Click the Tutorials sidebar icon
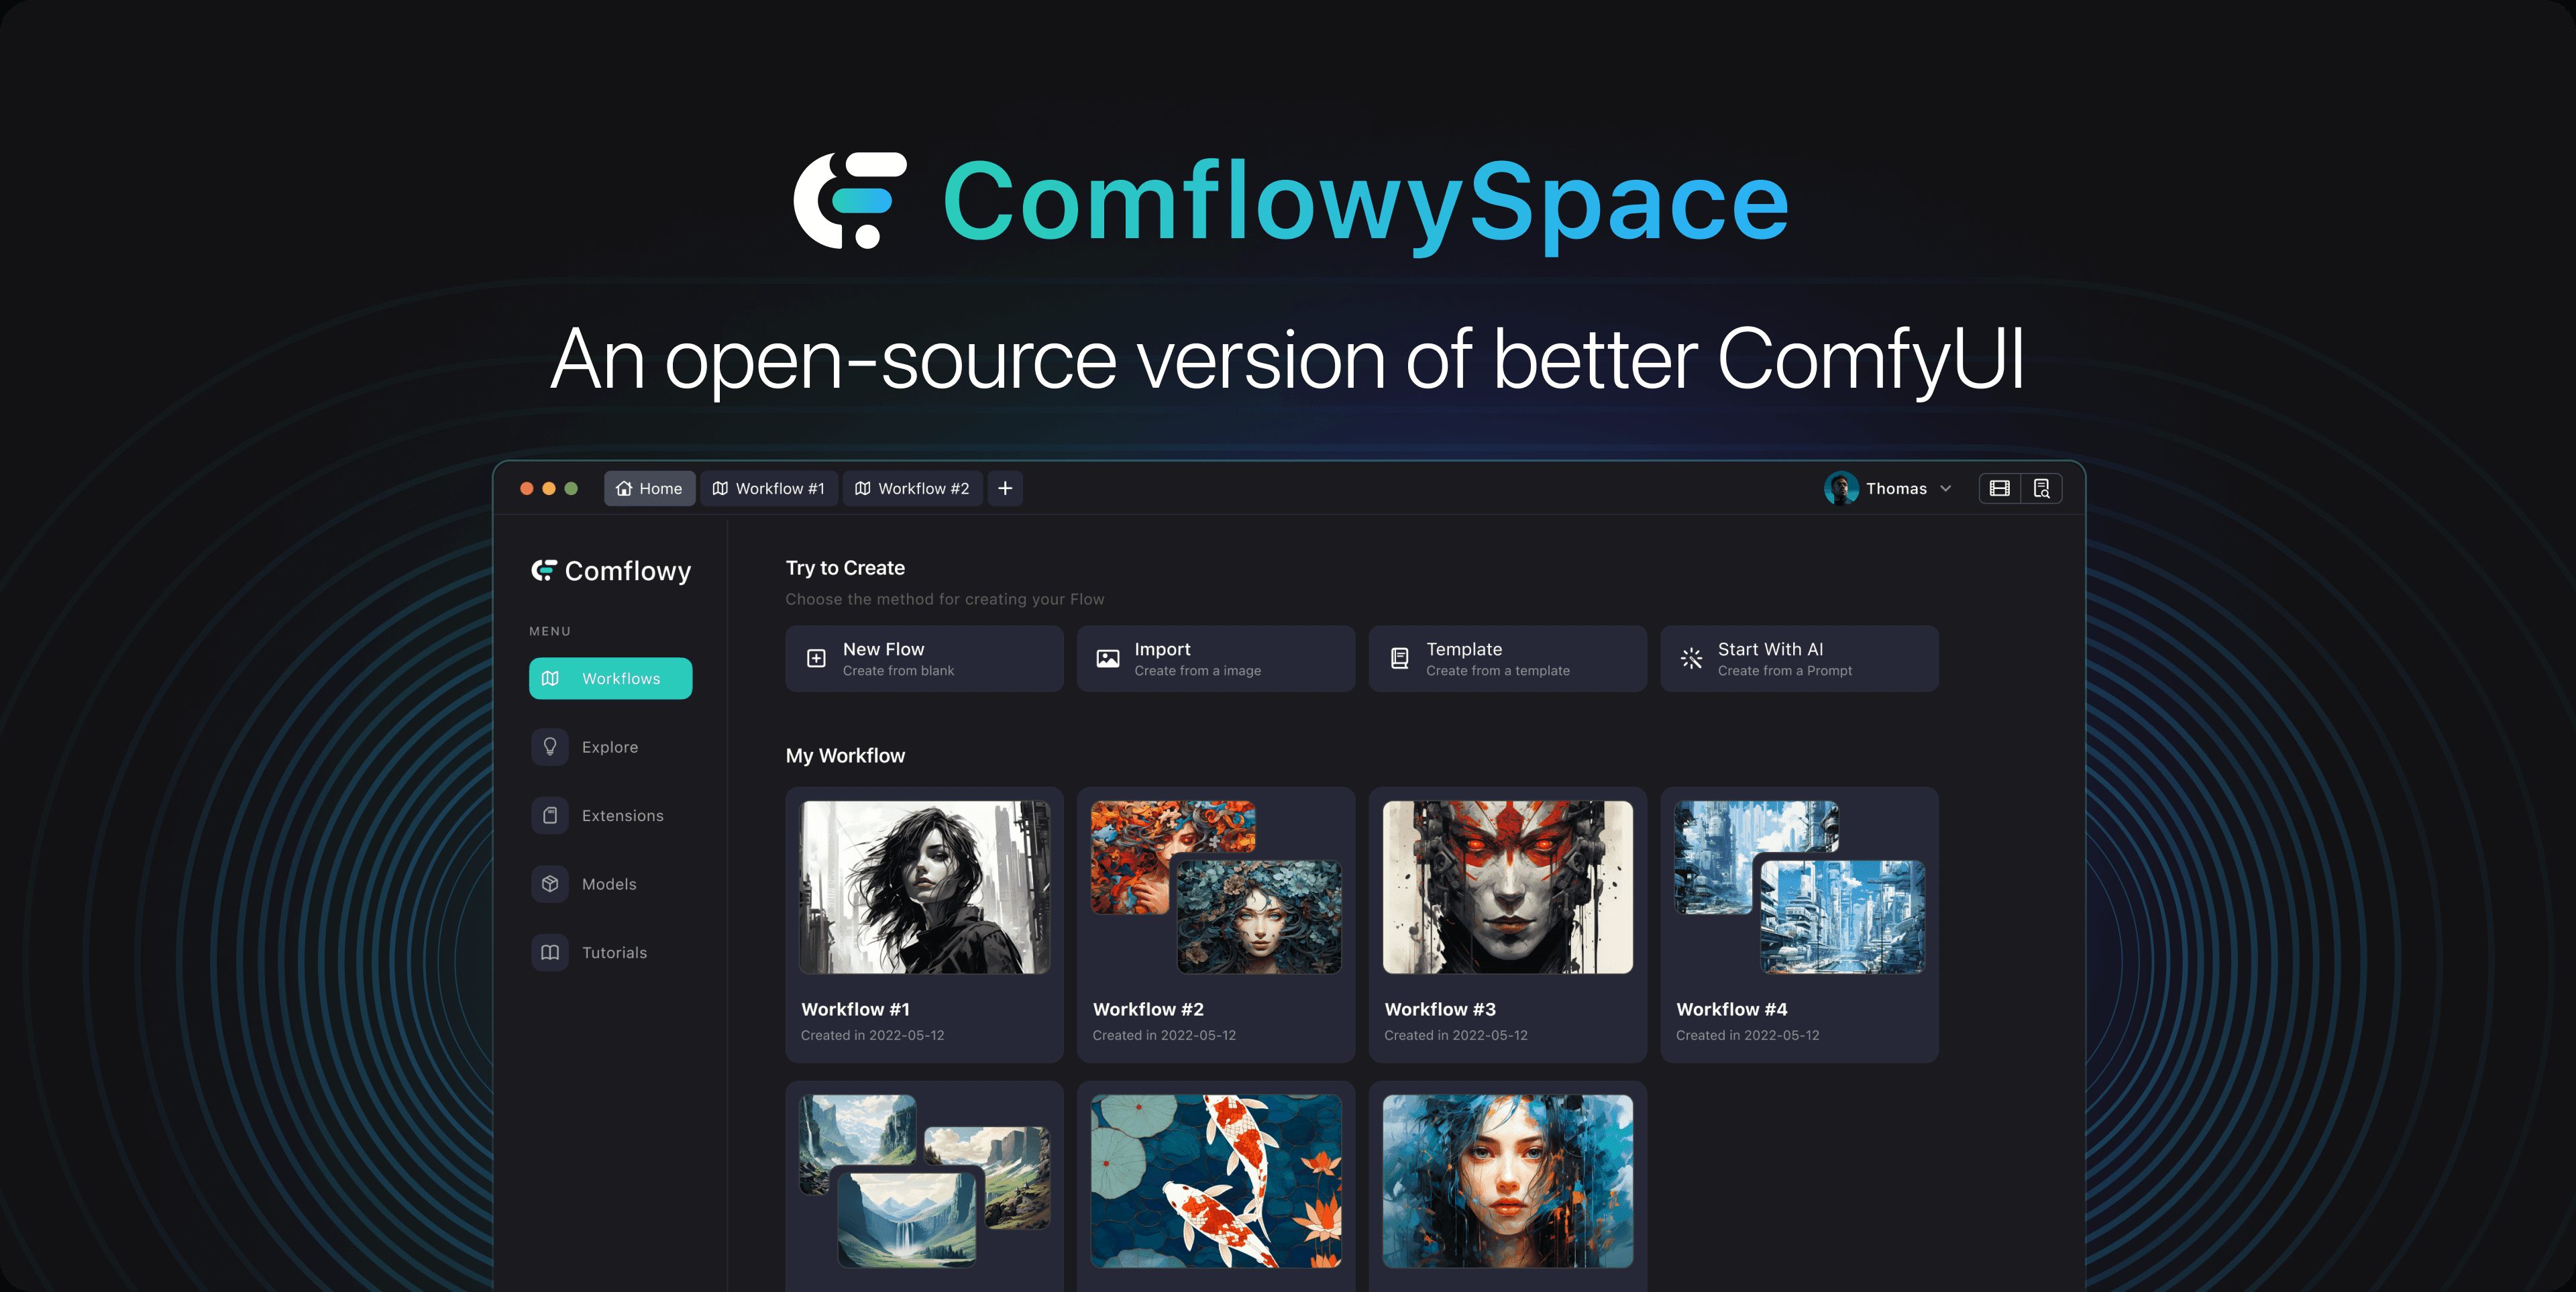The height and width of the screenshot is (1292, 2576). [x=552, y=953]
